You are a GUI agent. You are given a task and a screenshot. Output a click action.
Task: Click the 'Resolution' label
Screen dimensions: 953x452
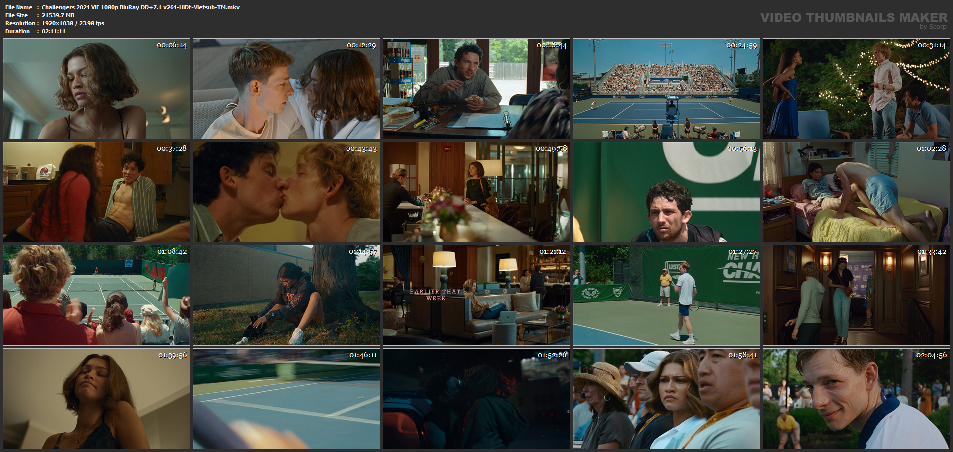point(20,23)
